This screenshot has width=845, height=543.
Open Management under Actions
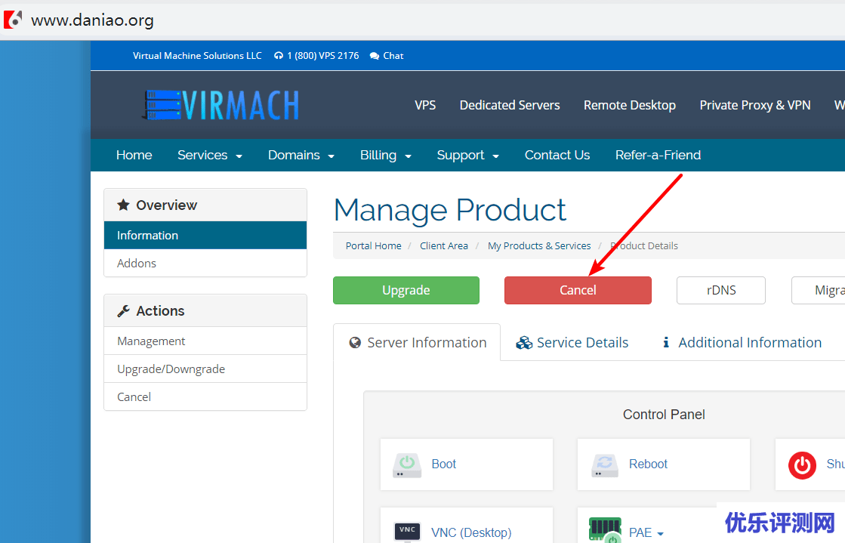tap(205, 341)
